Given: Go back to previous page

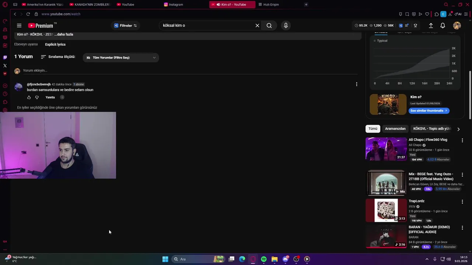Looking at the screenshot, I should tap(15, 14).
